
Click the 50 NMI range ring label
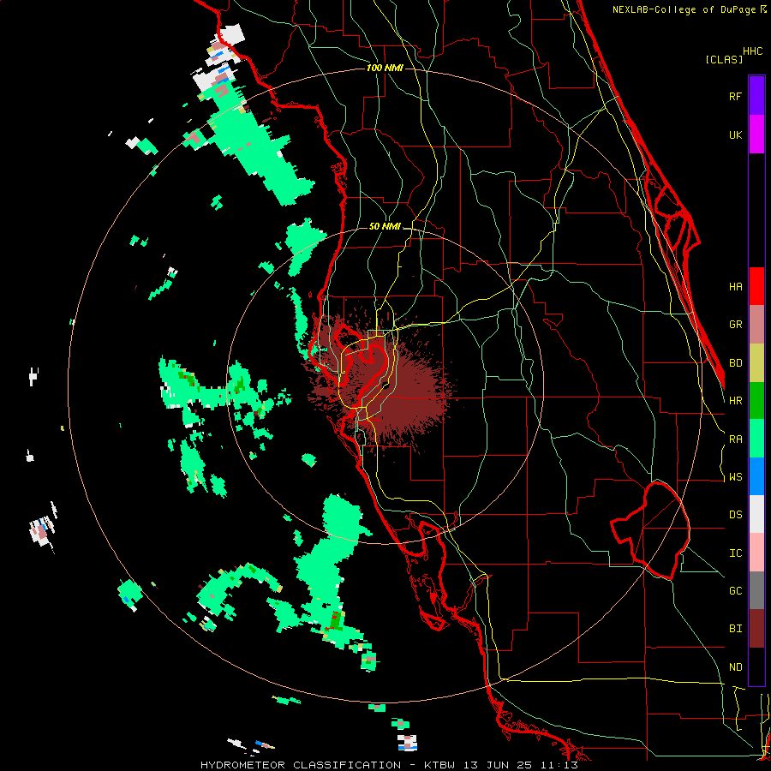pyautogui.click(x=385, y=226)
